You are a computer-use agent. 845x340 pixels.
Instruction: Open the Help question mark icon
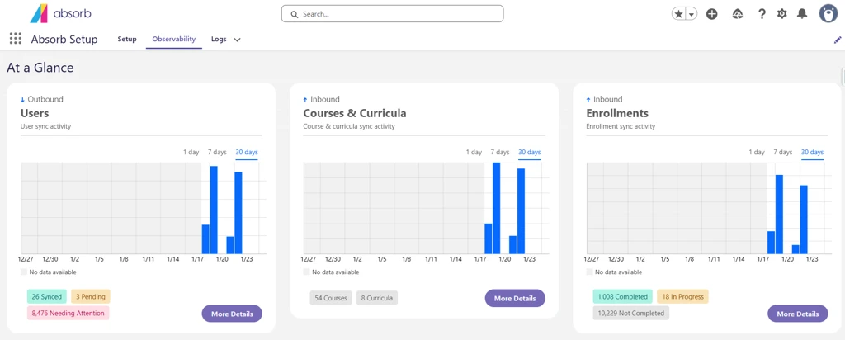click(762, 14)
